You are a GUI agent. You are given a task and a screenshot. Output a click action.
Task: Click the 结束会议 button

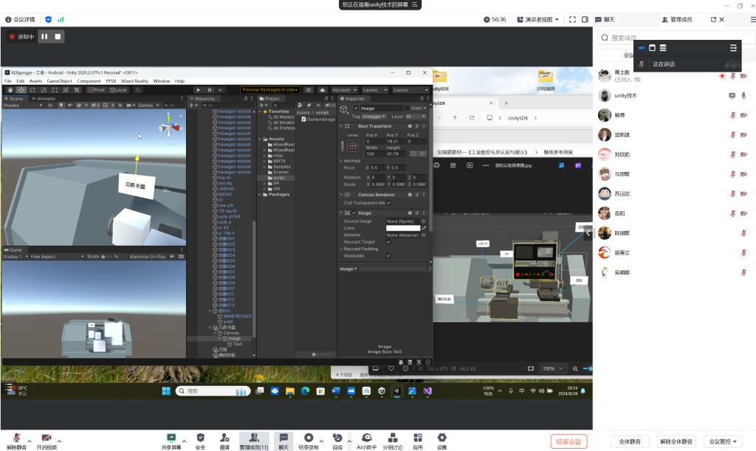(x=569, y=441)
